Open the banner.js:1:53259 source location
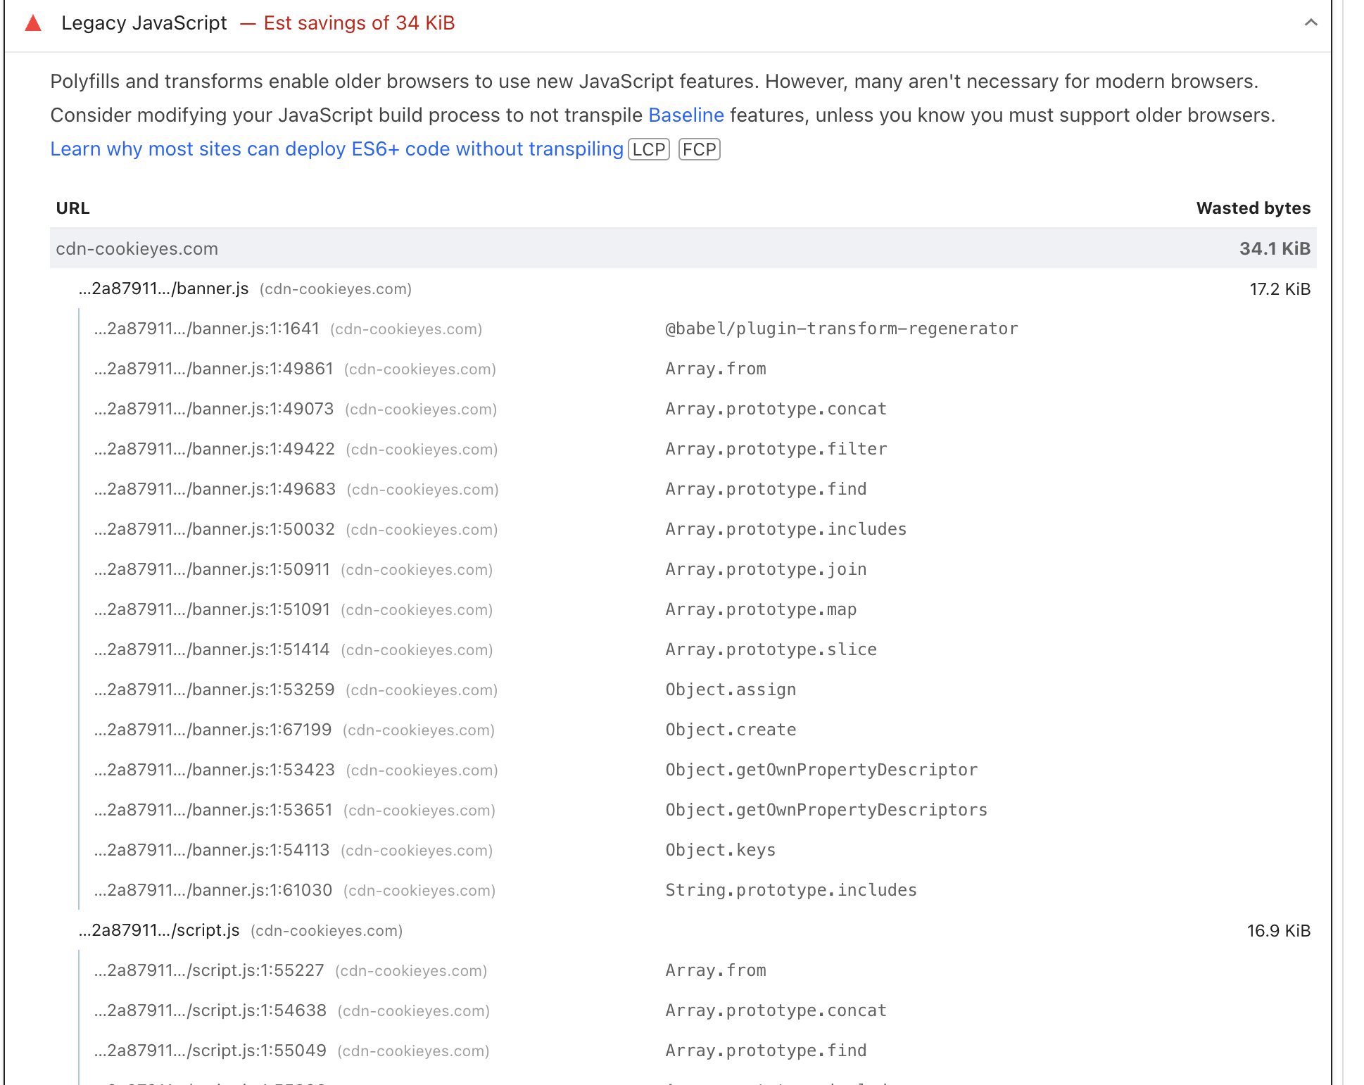Viewport: 1364px width, 1085px height. pos(215,690)
